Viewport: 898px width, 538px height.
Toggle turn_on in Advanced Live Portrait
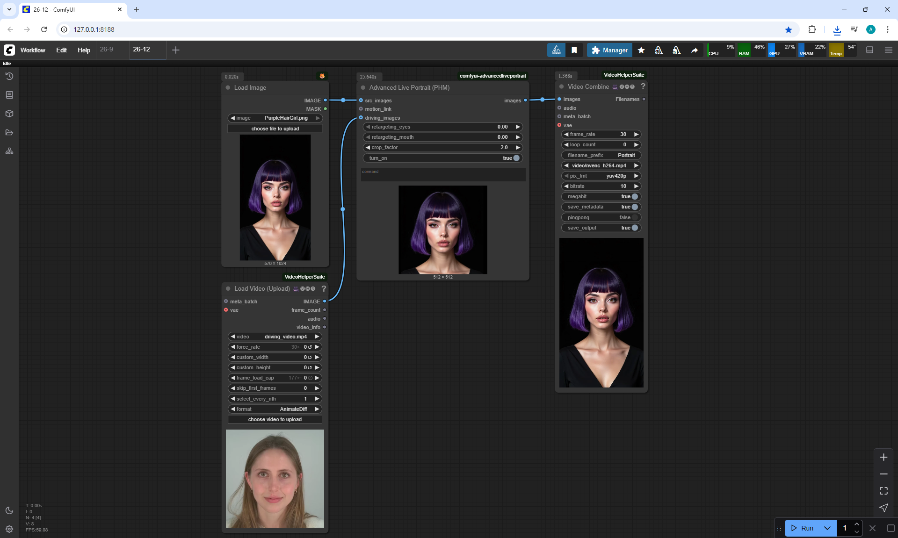[x=516, y=158]
